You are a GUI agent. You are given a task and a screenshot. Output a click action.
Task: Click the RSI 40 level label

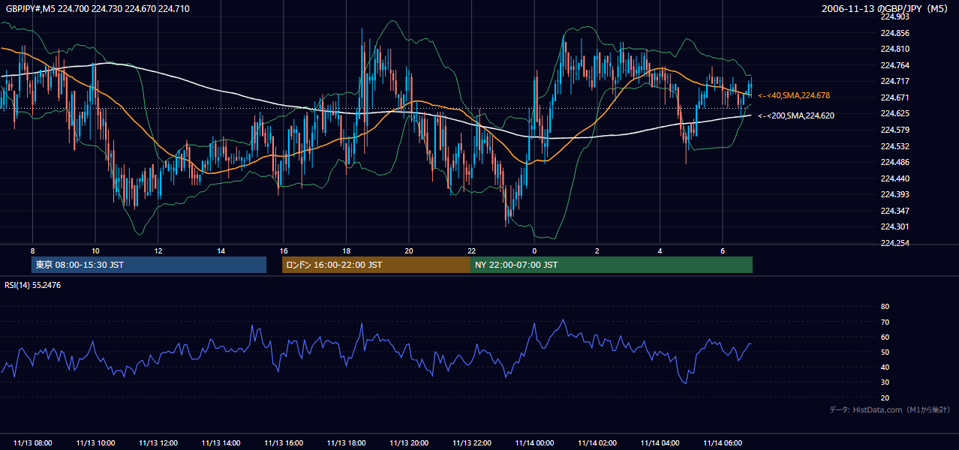point(885,367)
